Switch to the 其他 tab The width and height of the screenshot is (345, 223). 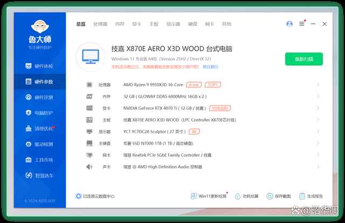click(226, 24)
